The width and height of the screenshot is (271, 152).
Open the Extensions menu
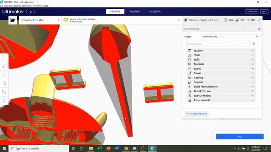tap(27, 5)
